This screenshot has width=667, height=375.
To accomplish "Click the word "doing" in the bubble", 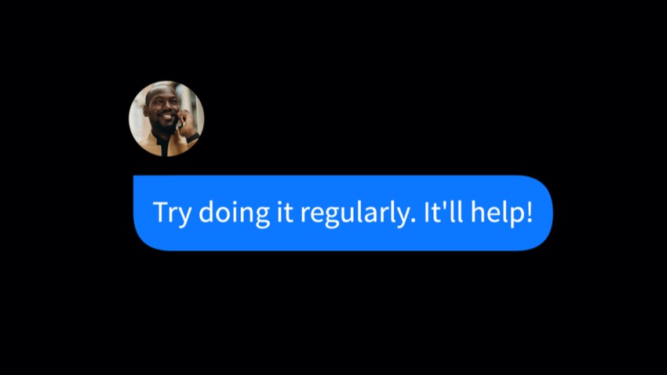I will pyautogui.click(x=235, y=213).
